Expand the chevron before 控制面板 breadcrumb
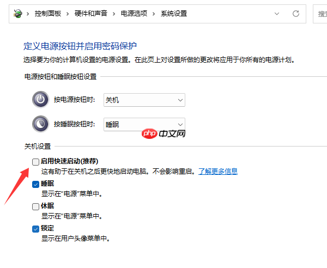Screen dimensions: 327x268 [x=28, y=14]
